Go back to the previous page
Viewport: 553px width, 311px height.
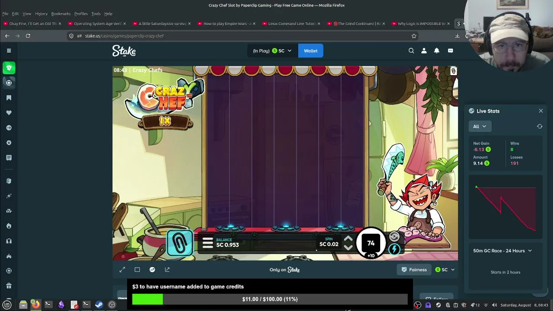7,36
